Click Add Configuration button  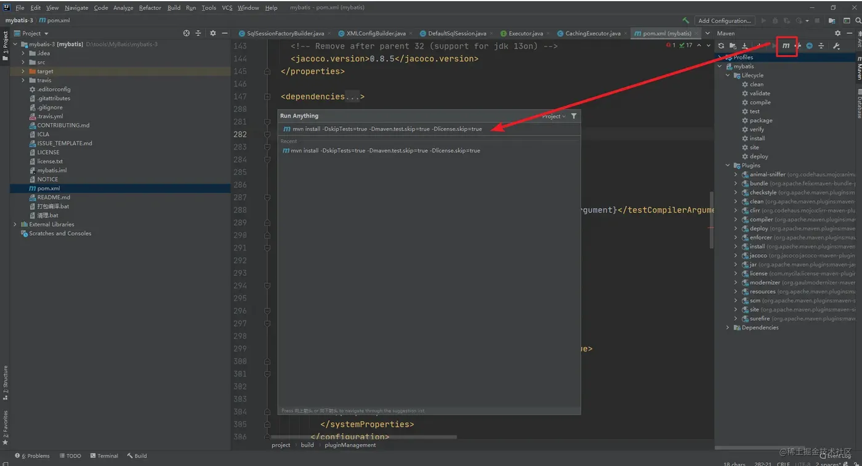[725, 21]
